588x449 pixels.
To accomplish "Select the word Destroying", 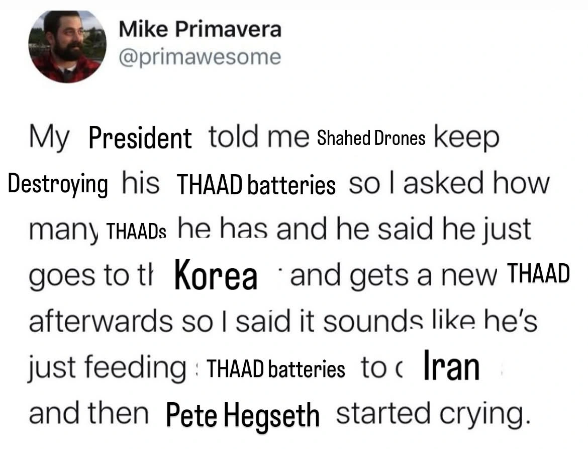I will (x=58, y=184).
